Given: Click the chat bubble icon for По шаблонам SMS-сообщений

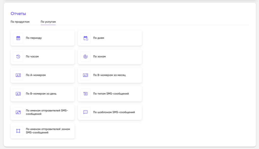Looking at the screenshot, I should pos(85,112).
